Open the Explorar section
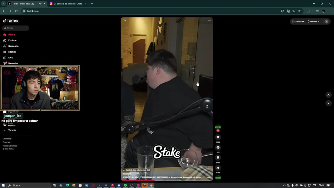Screen dimensions: 334x188 (10, 40)
